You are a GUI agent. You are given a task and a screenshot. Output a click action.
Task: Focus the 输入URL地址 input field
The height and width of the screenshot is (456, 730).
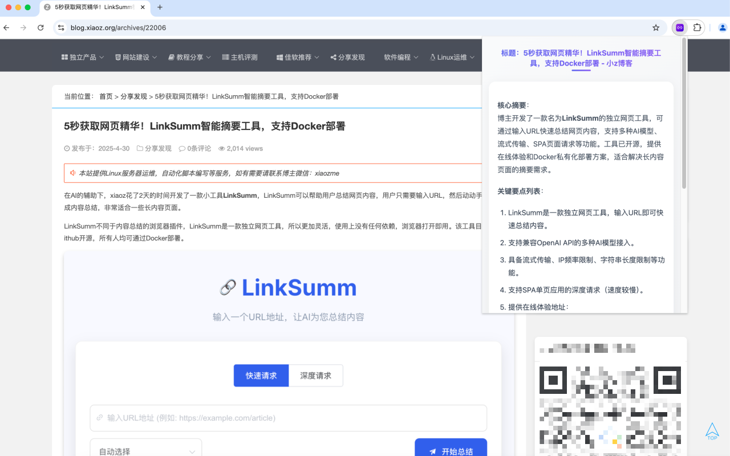coord(289,418)
